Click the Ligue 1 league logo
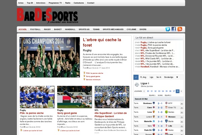 click(x=137, y=85)
